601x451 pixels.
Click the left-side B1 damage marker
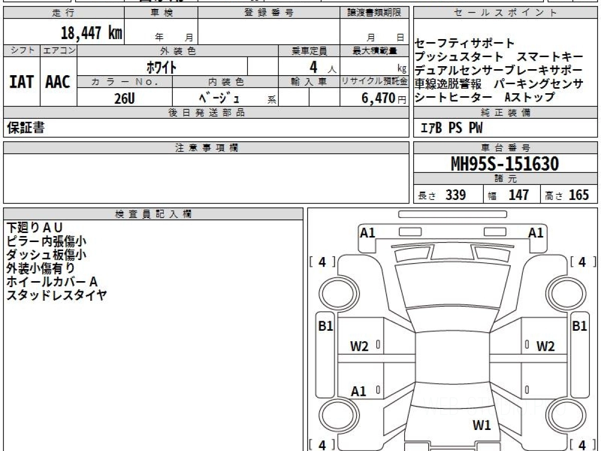click(x=326, y=326)
